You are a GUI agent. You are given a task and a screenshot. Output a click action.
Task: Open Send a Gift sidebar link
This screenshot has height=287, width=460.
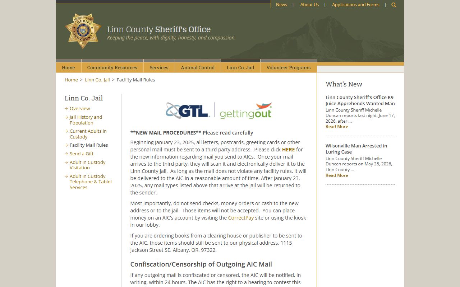82,154
